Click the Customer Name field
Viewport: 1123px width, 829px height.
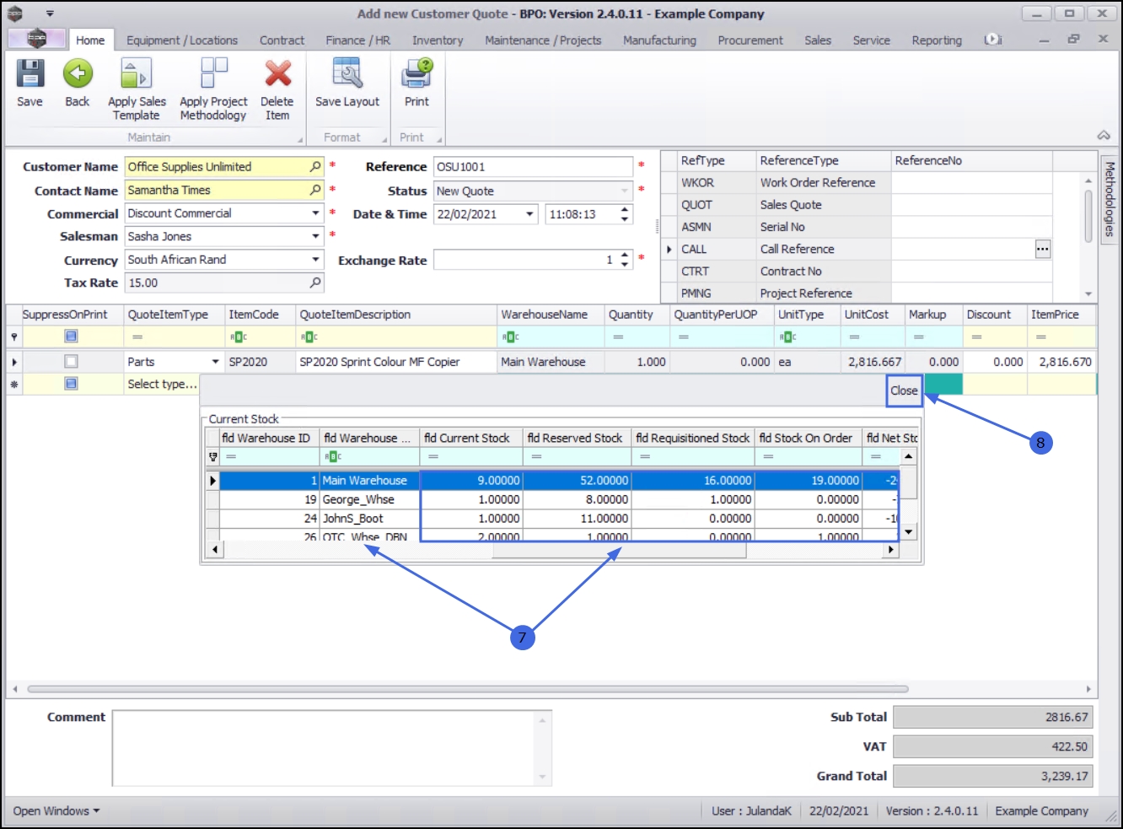pos(224,167)
